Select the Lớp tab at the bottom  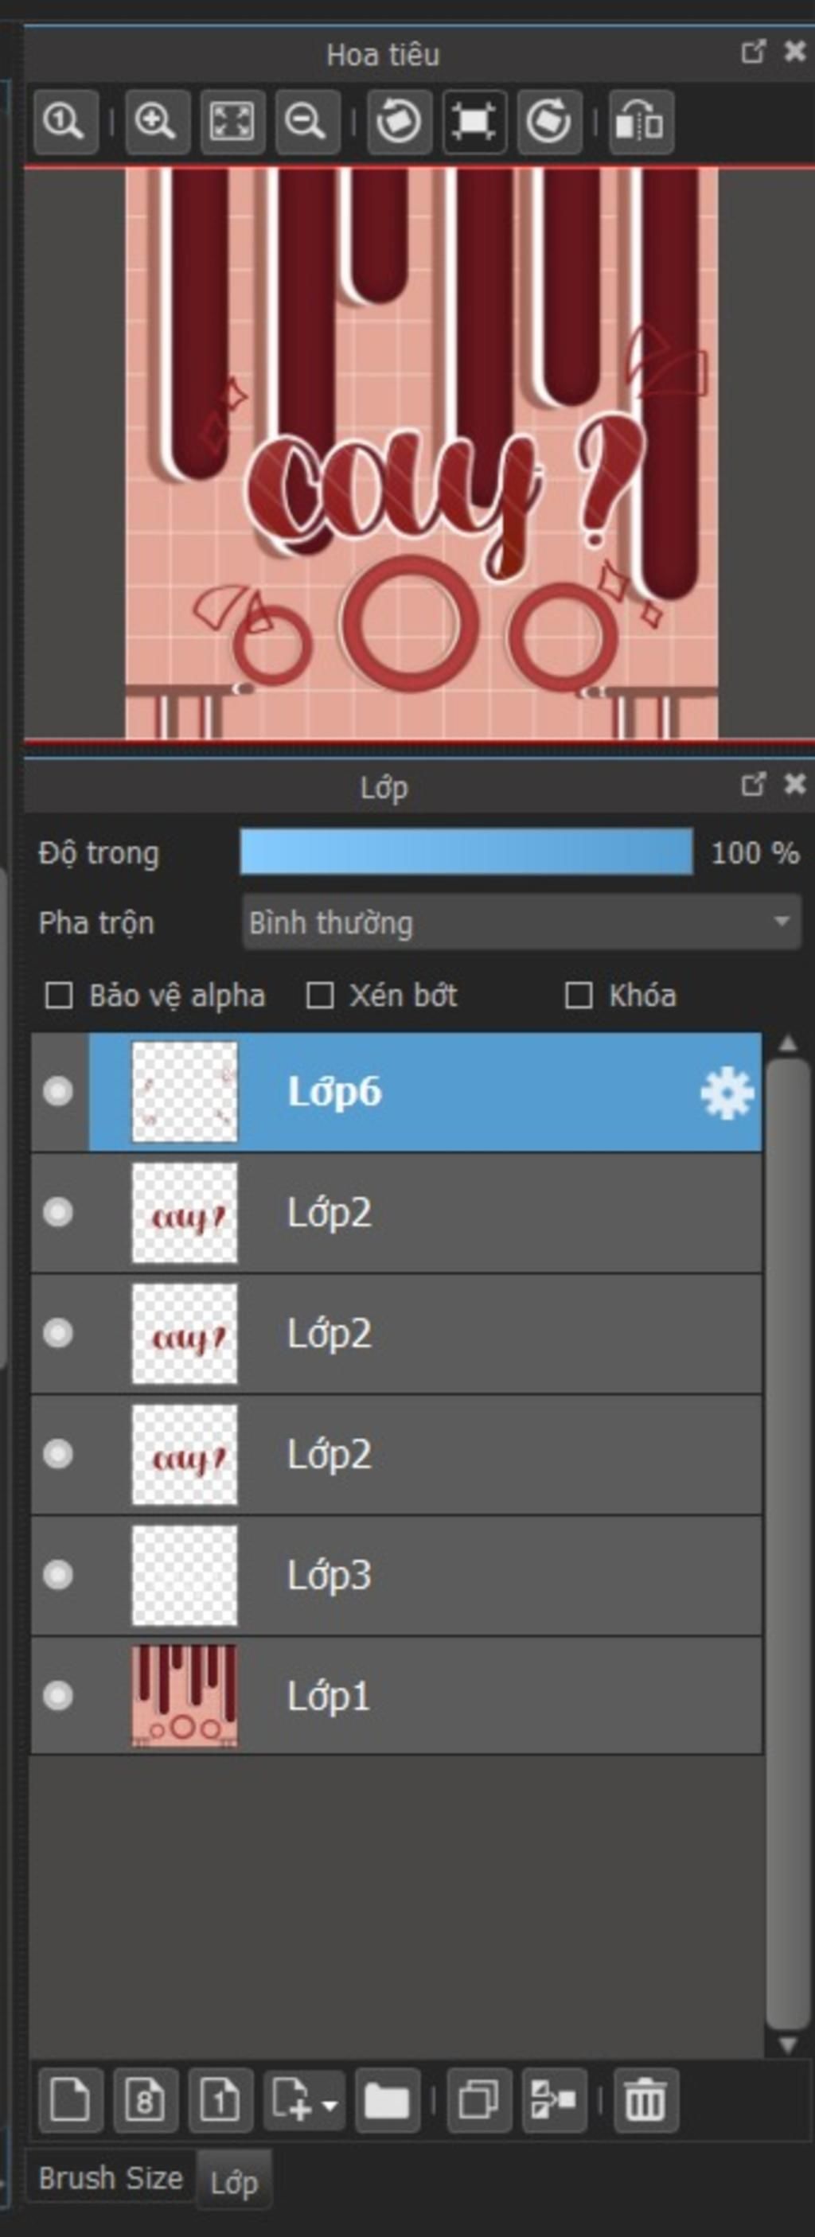coord(234,2182)
